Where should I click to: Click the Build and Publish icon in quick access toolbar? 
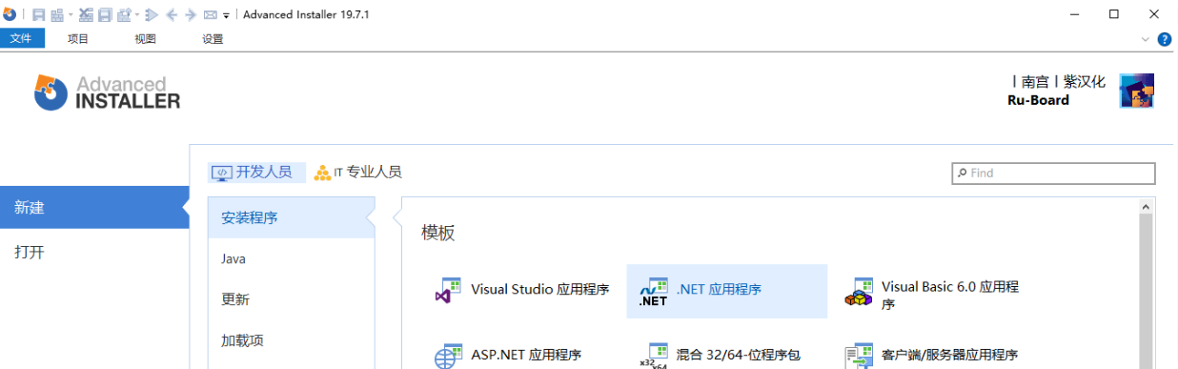124,14
